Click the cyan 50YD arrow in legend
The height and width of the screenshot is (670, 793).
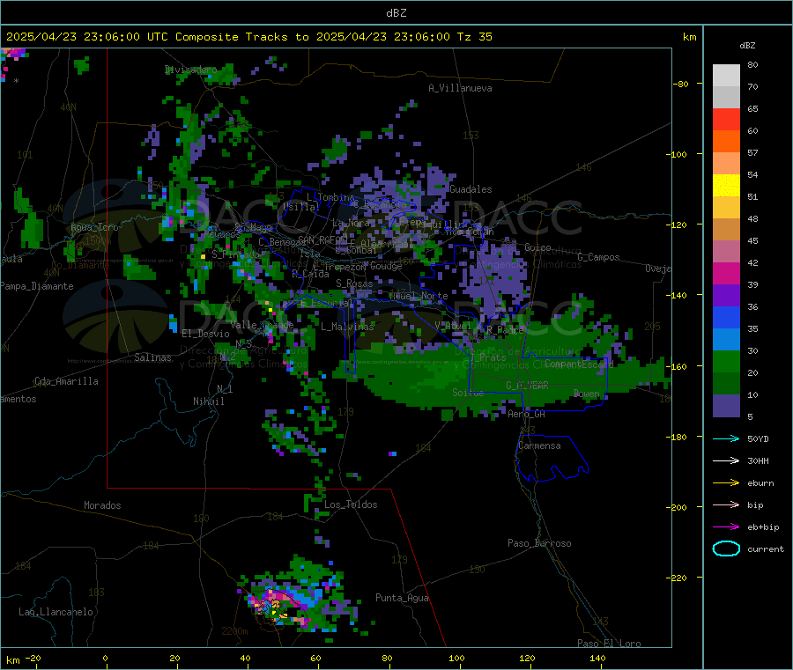click(726, 438)
